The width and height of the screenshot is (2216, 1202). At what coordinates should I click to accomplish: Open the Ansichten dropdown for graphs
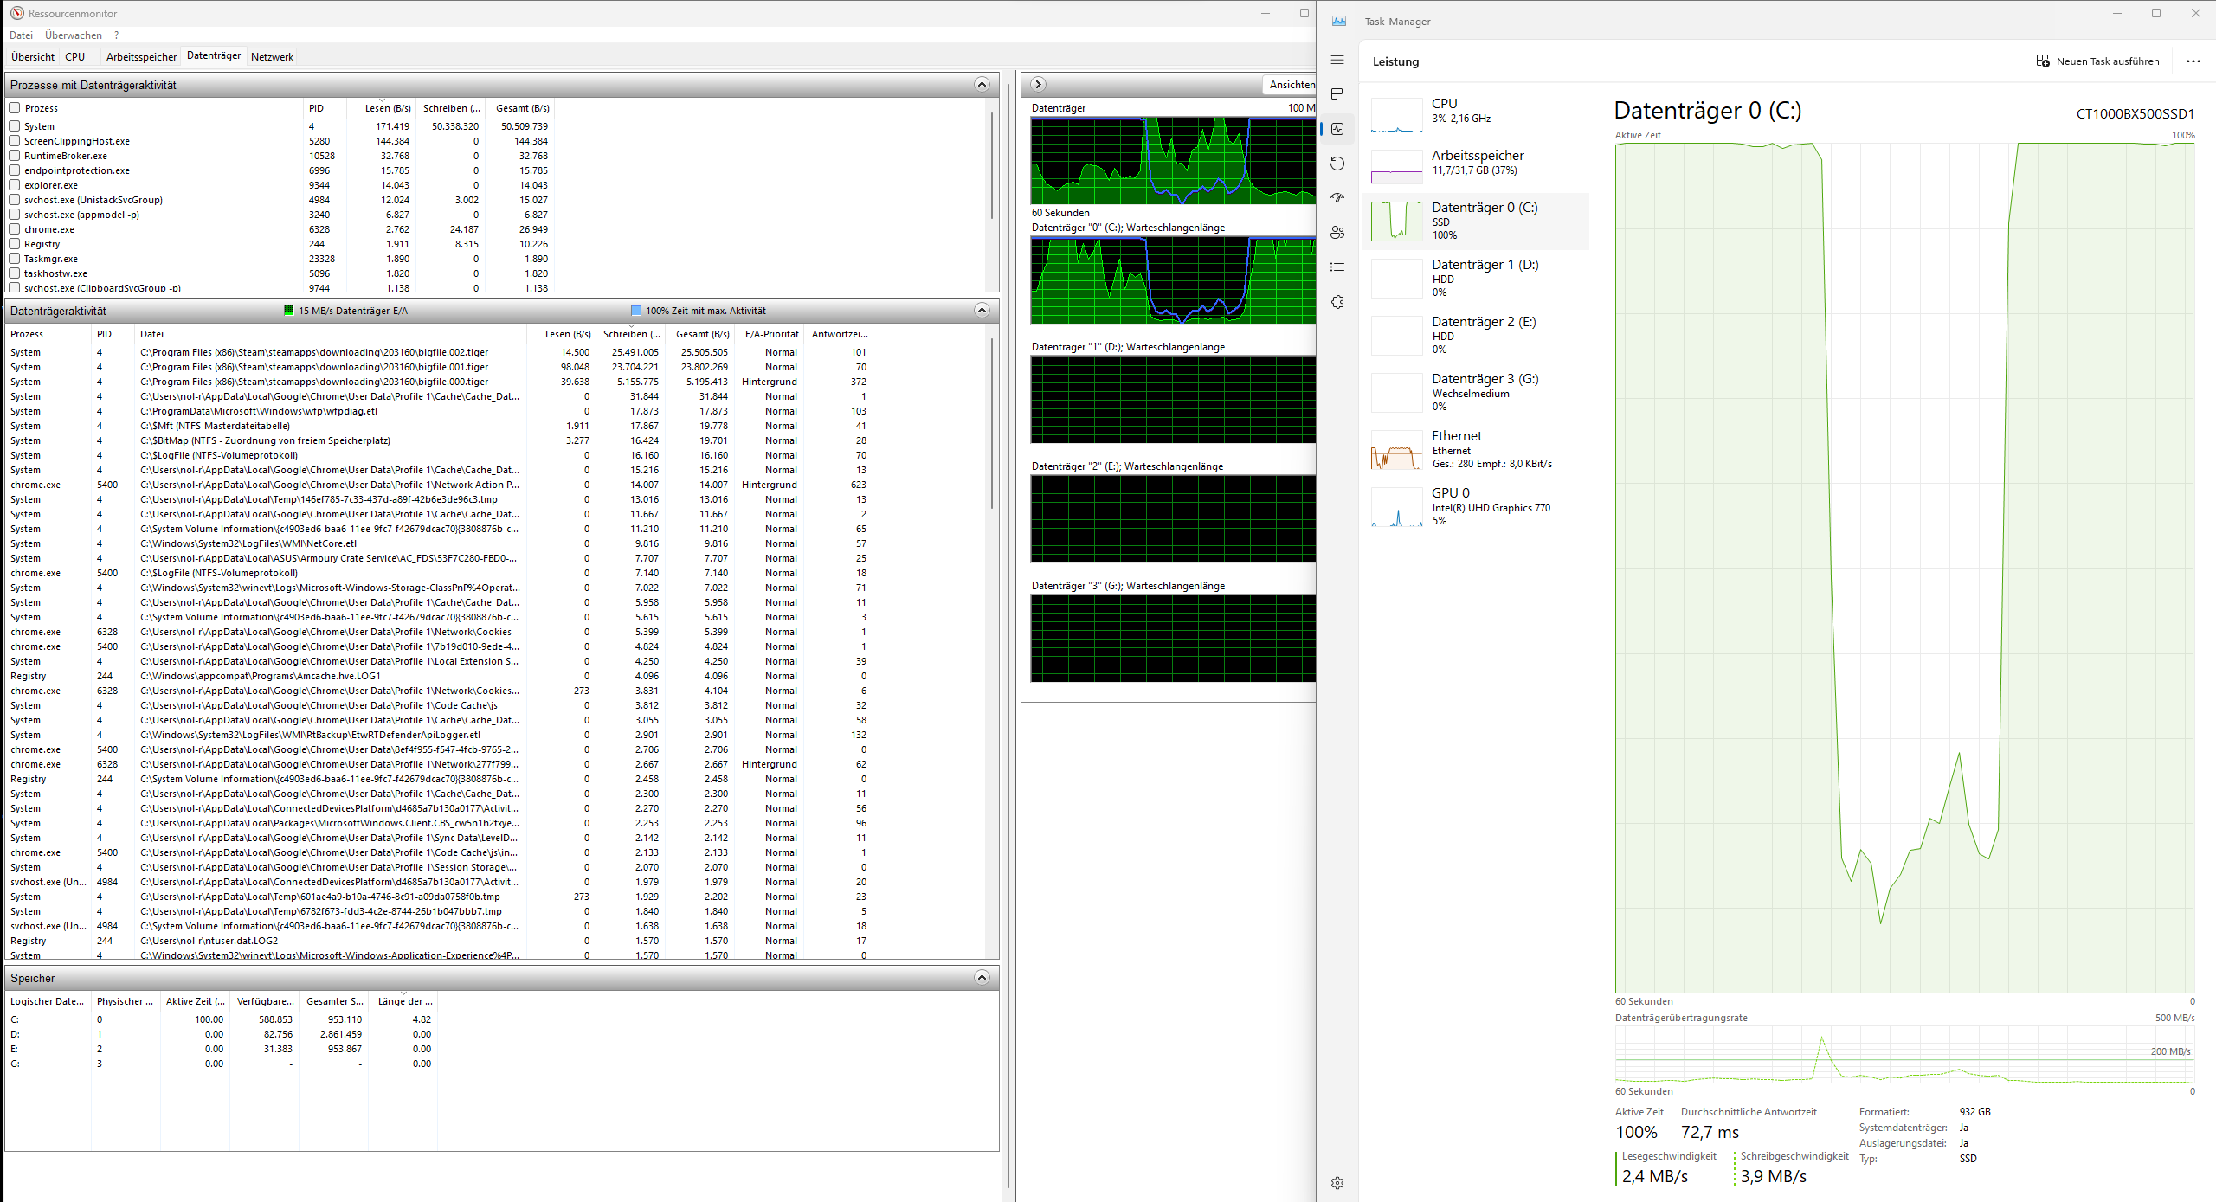click(1291, 85)
